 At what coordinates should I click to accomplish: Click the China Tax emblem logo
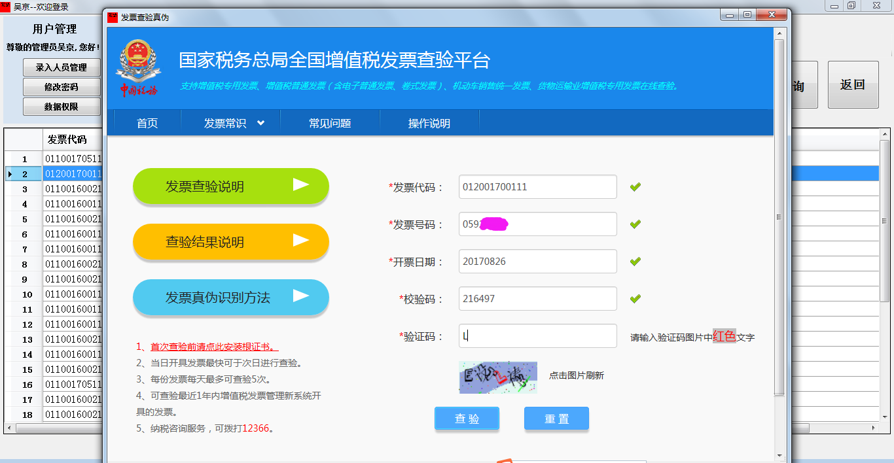point(137,68)
